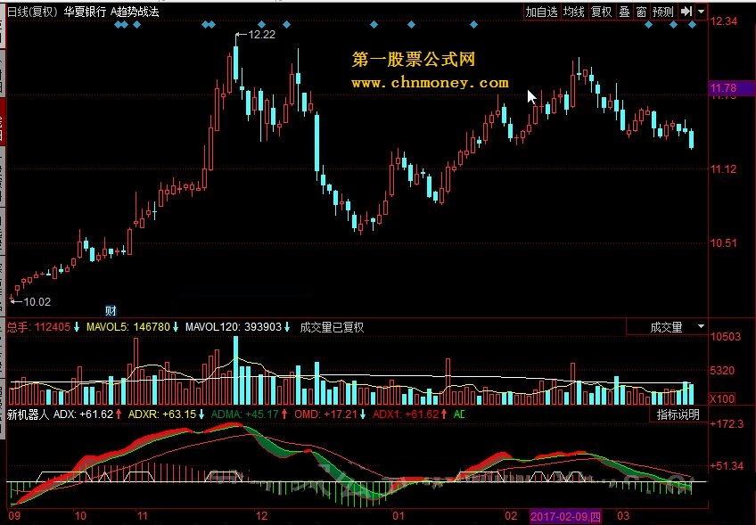The image size is (756, 525).
Task: Open the 均线 moving average option
Action: click(x=574, y=12)
